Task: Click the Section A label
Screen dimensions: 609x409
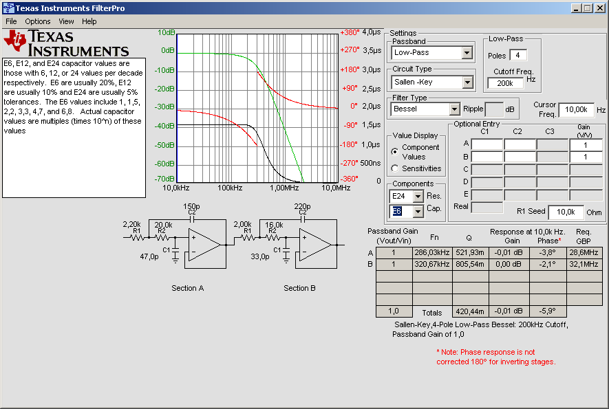Action: coord(188,288)
